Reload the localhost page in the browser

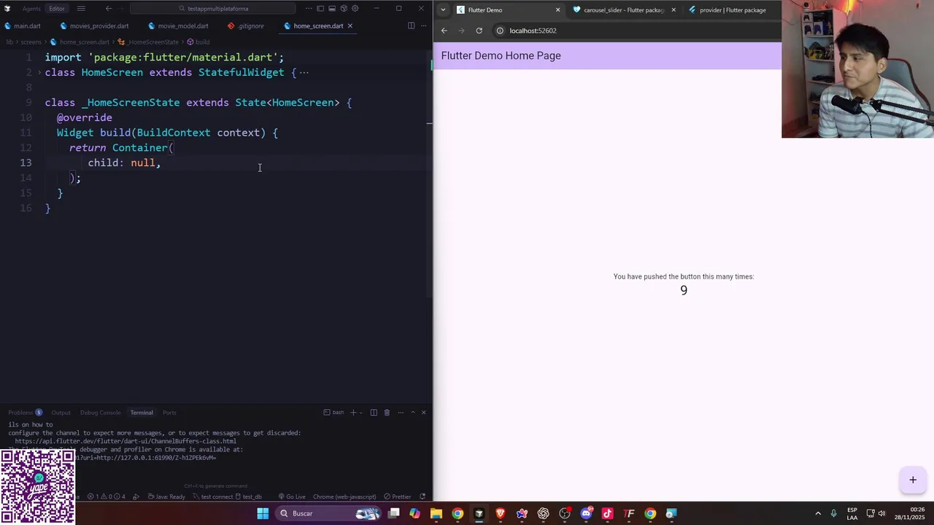479,31
